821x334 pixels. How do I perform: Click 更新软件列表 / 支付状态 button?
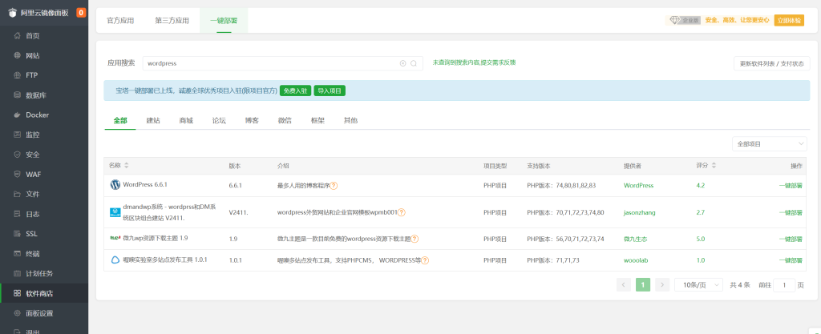[772, 63]
